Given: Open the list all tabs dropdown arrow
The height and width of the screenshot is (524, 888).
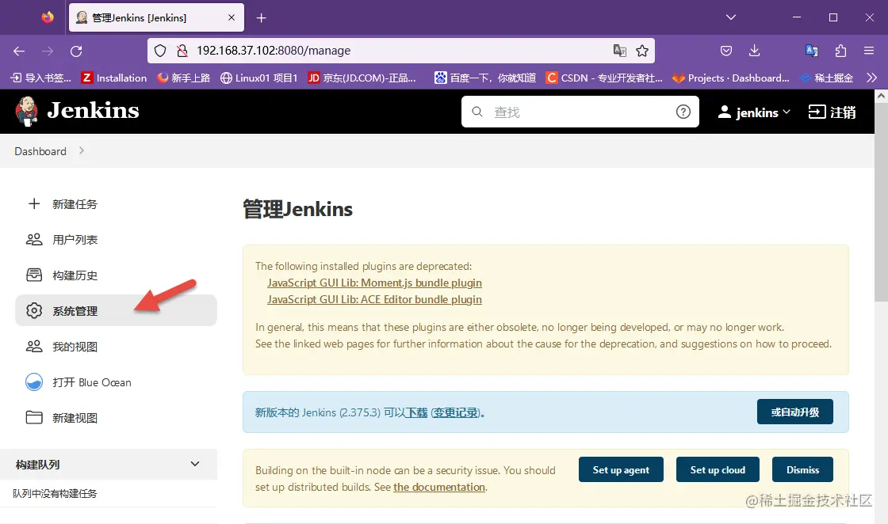Looking at the screenshot, I should (730, 17).
